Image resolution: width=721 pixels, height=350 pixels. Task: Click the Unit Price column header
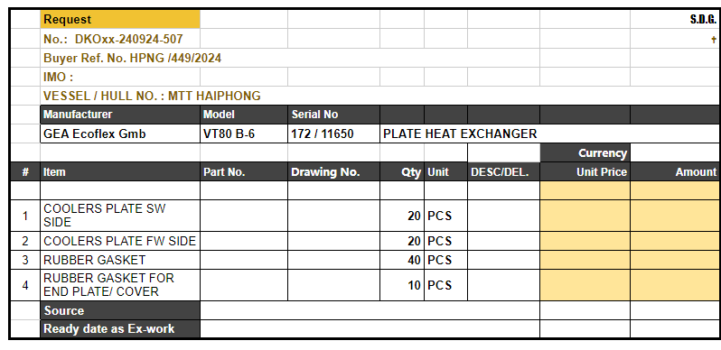[x=585, y=171]
